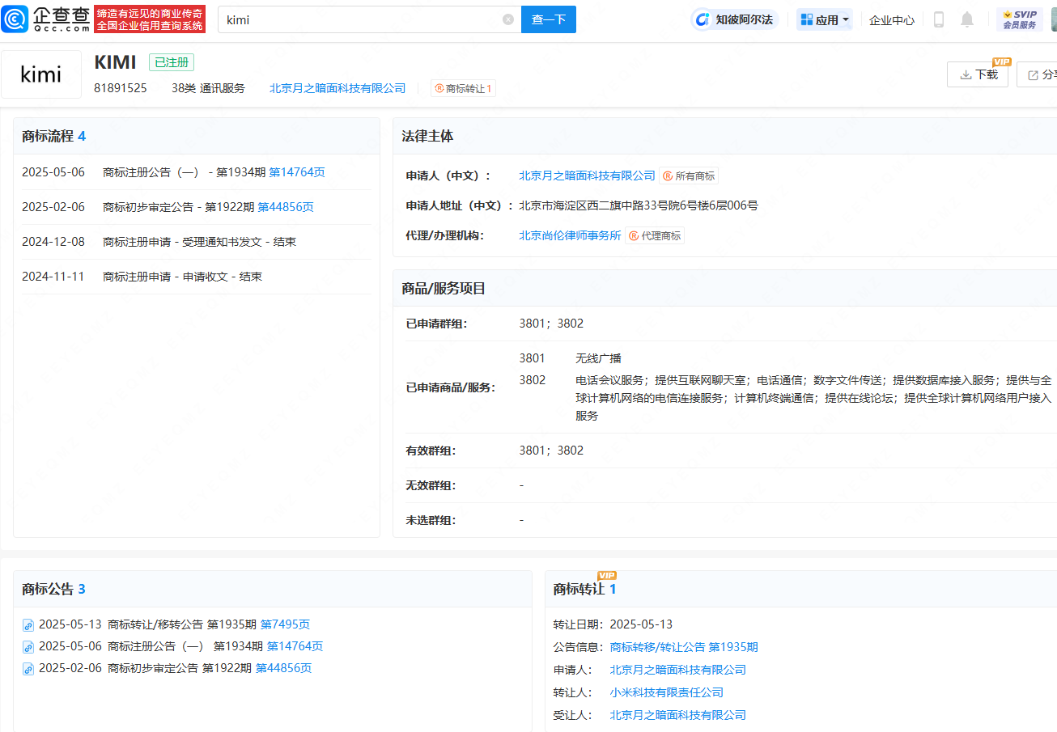Click link icon beside 2025-02-06 公告

click(x=27, y=668)
